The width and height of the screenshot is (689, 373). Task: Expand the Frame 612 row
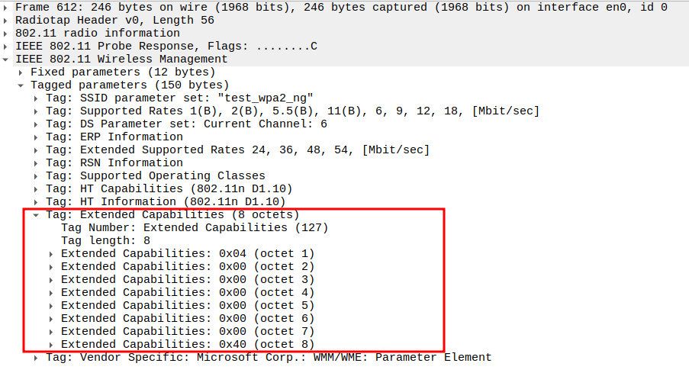(7, 8)
